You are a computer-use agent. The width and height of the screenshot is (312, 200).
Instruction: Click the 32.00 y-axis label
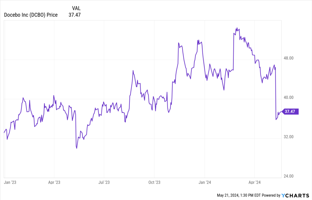(289, 137)
